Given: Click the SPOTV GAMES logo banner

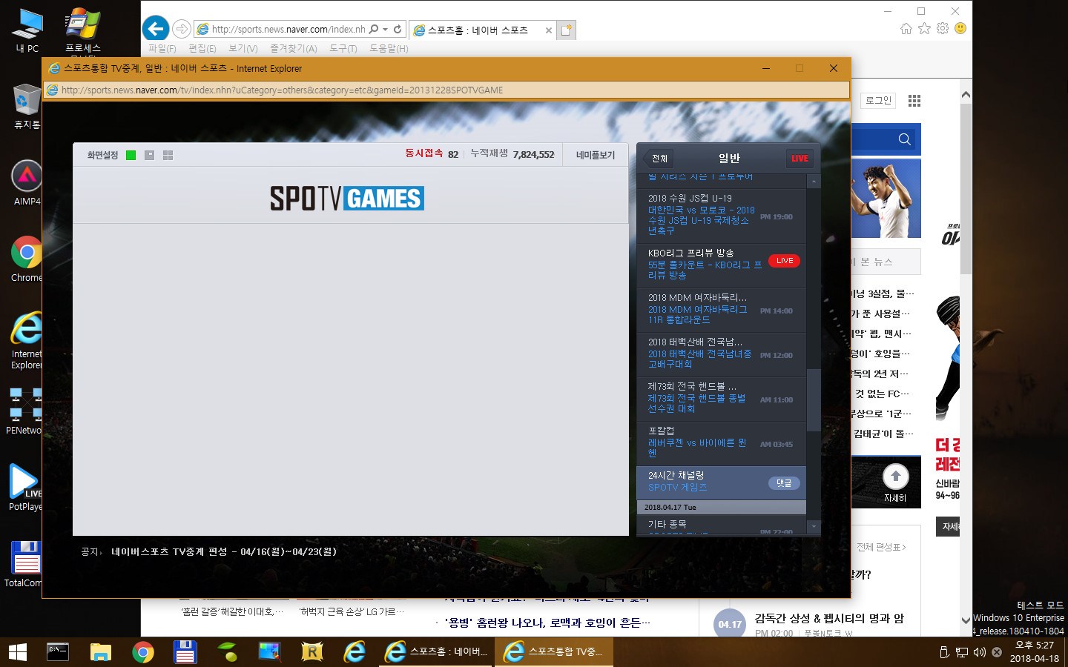Looking at the screenshot, I should coord(347,199).
